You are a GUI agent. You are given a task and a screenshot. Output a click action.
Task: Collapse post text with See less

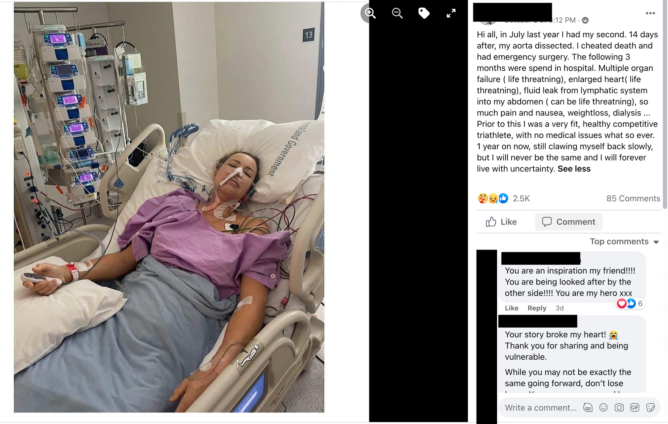[574, 169]
